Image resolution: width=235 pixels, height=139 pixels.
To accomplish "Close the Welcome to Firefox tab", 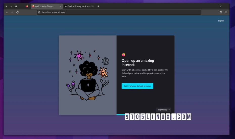I will tap(60, 6).
